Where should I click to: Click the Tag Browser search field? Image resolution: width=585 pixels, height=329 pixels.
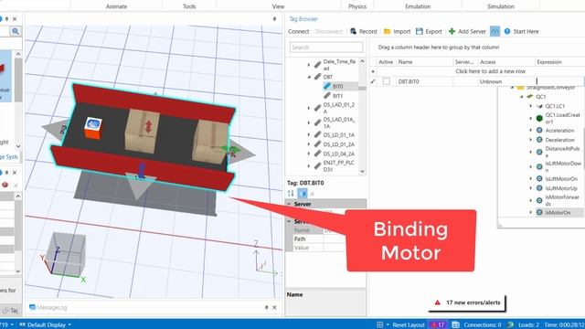[326, 48]
